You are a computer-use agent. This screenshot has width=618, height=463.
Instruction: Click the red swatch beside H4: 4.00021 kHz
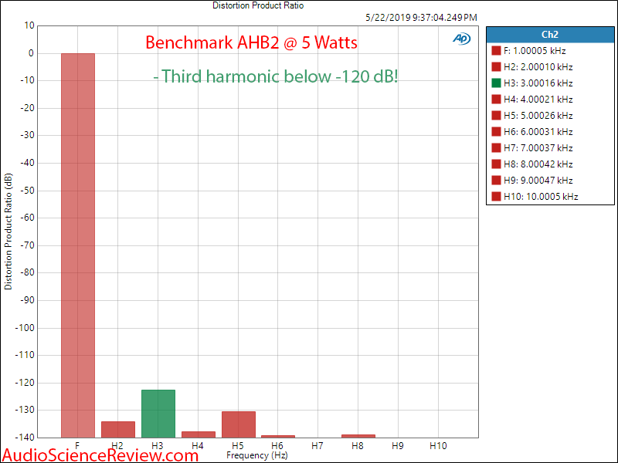pos(496,100)
